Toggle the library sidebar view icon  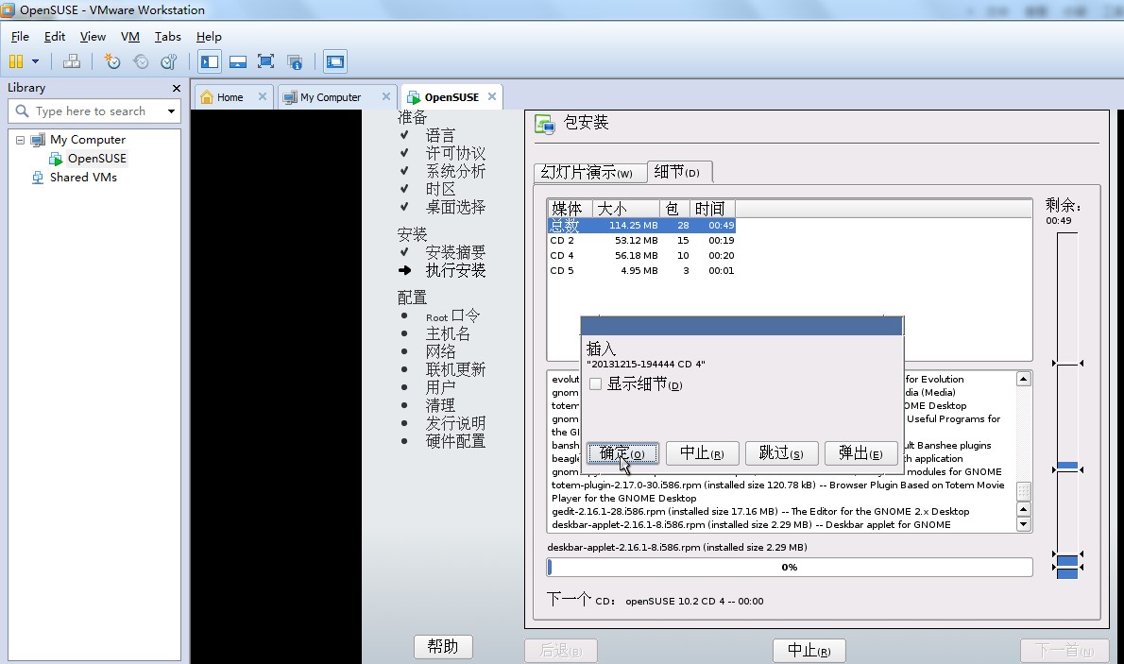point(210,61)
